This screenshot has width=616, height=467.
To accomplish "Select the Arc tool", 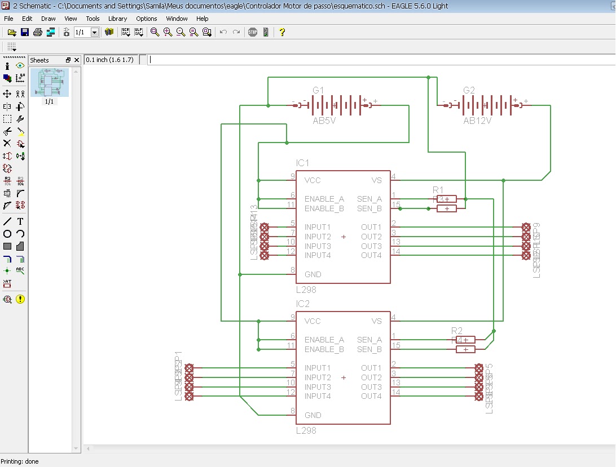I will pyautogui.click(x=20, y=234).
